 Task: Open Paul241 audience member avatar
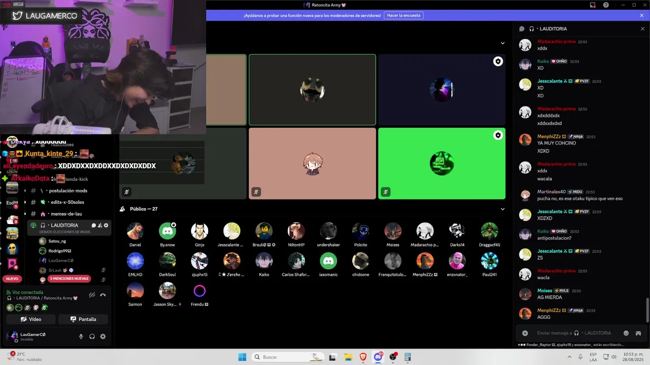[490, 261]
